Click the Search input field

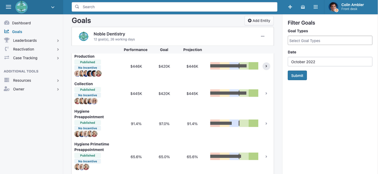[x=174, y=7]
